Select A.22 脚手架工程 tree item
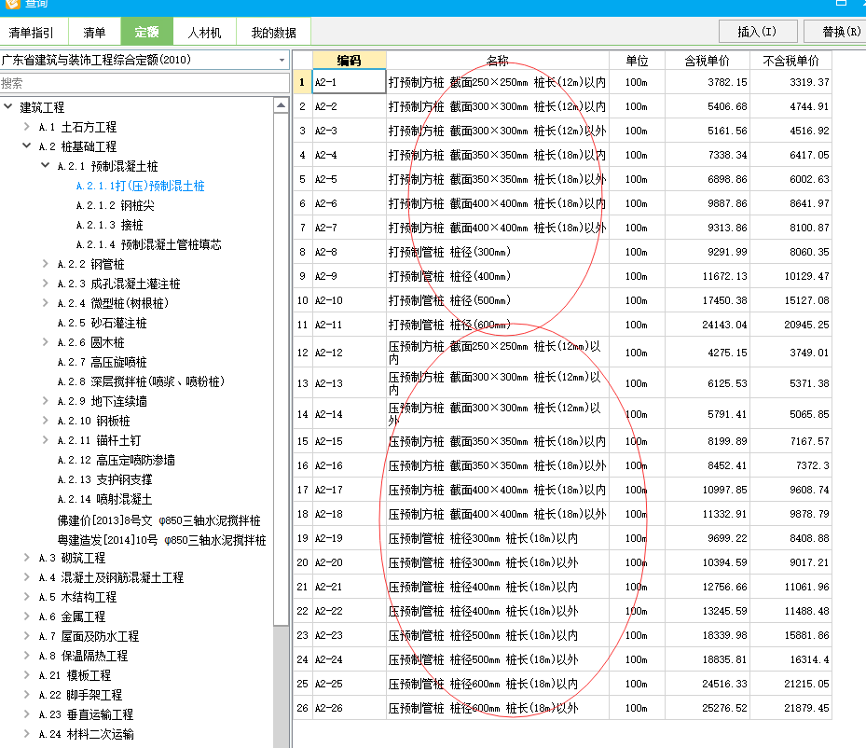This screenshot has width=866, height=748. (x=81, y=695)
